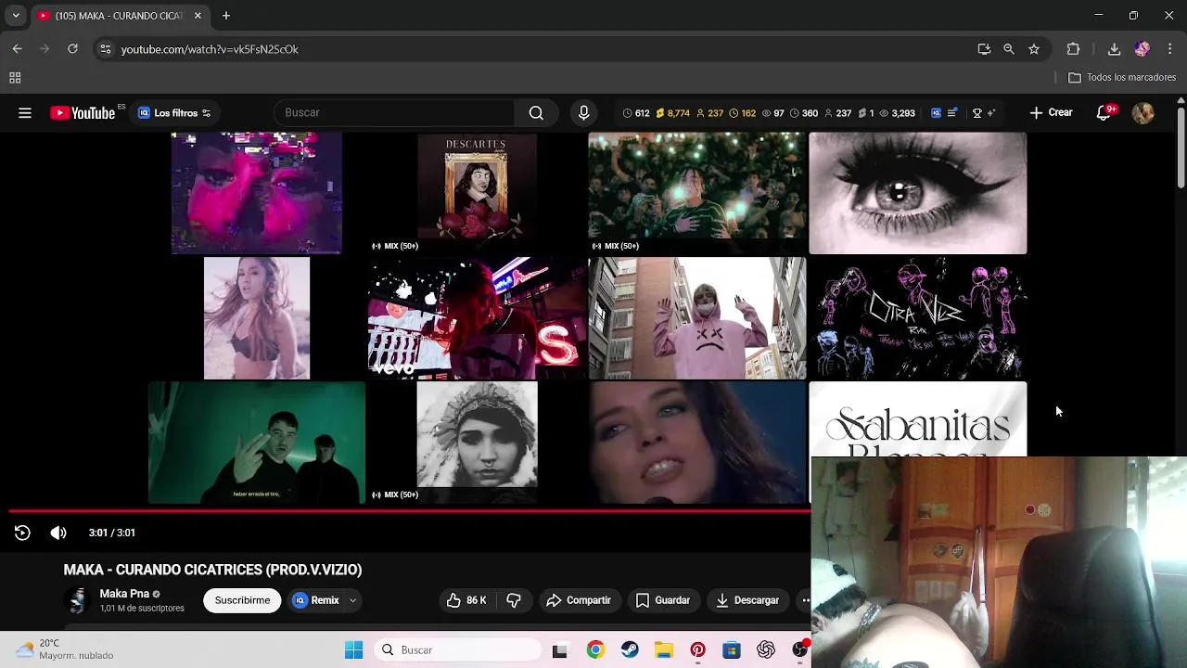Open the vidIQ list queue icon
The height and width of the screenshot is (668, 1187).
point(951,113)
